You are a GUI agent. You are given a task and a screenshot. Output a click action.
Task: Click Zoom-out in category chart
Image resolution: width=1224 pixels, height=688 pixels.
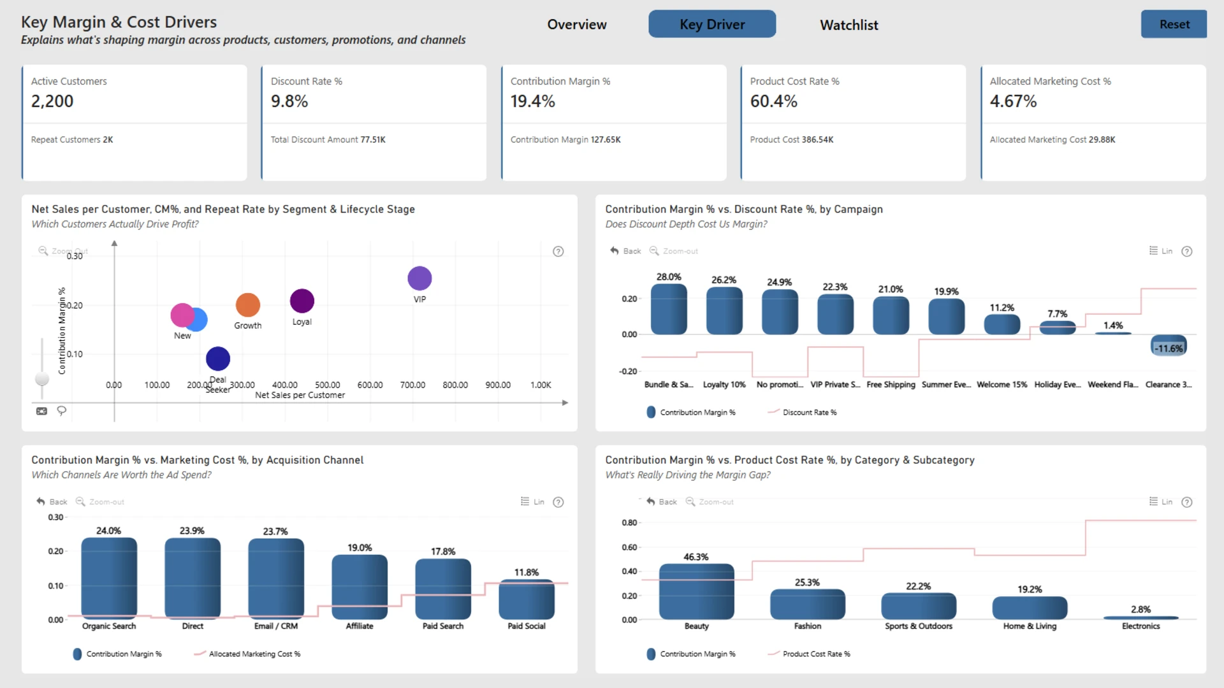pos(710,502)
